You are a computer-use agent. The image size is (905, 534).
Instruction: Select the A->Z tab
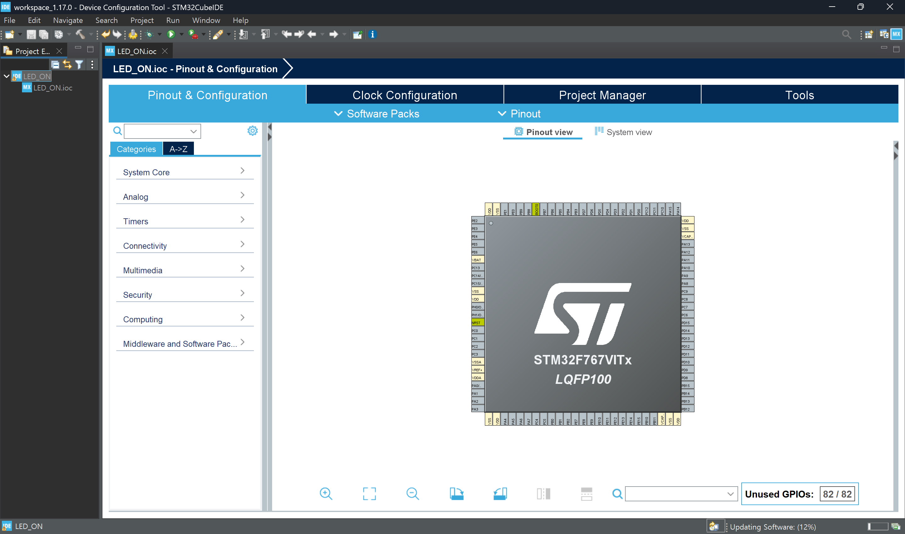(178, 149)
